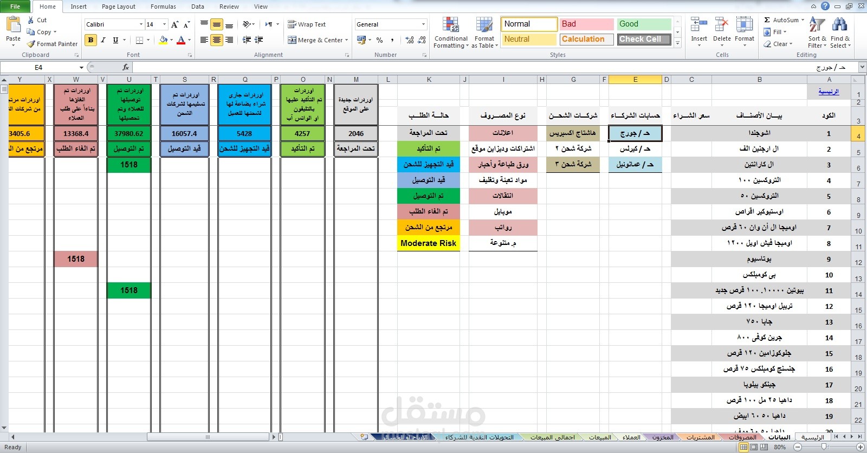The height and width of the screenshot is (453, 867).
Task: Toggle Italic formatting
Action: click(x=103, y=40)
